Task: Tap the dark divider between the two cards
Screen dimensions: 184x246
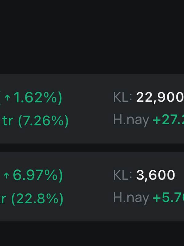Action: (x=92, y=148)
